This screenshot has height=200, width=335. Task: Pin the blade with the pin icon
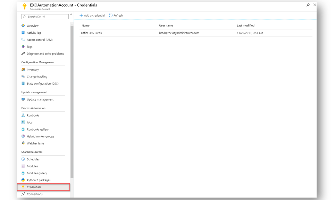click(x=308, y=5)
